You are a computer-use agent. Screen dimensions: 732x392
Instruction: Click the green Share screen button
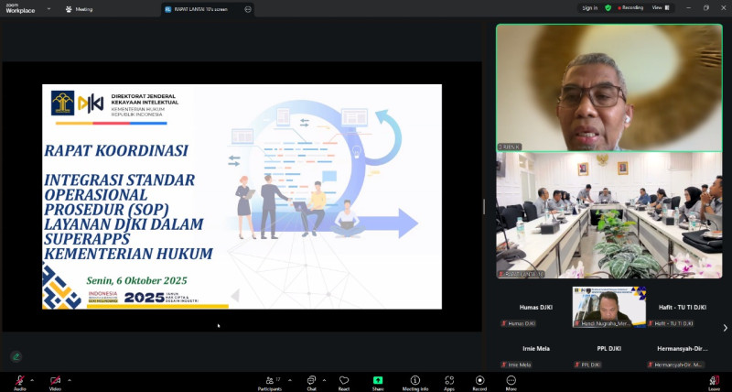point(377,380)
